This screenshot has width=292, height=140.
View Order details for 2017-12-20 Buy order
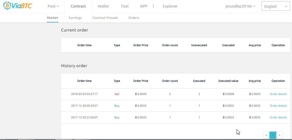coord(278,118)
